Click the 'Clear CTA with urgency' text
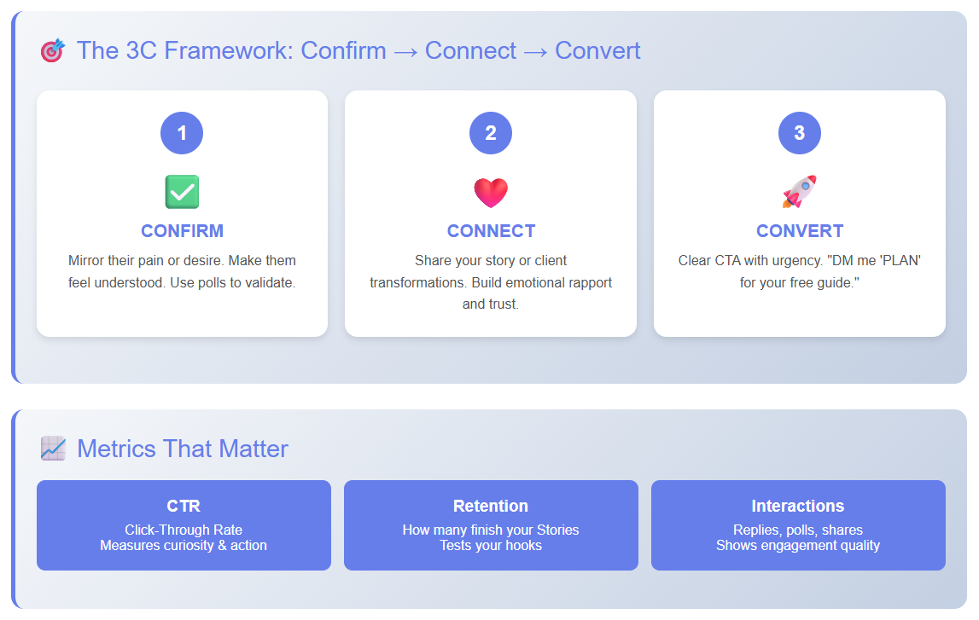979x620 pixels. coord(799,271)
